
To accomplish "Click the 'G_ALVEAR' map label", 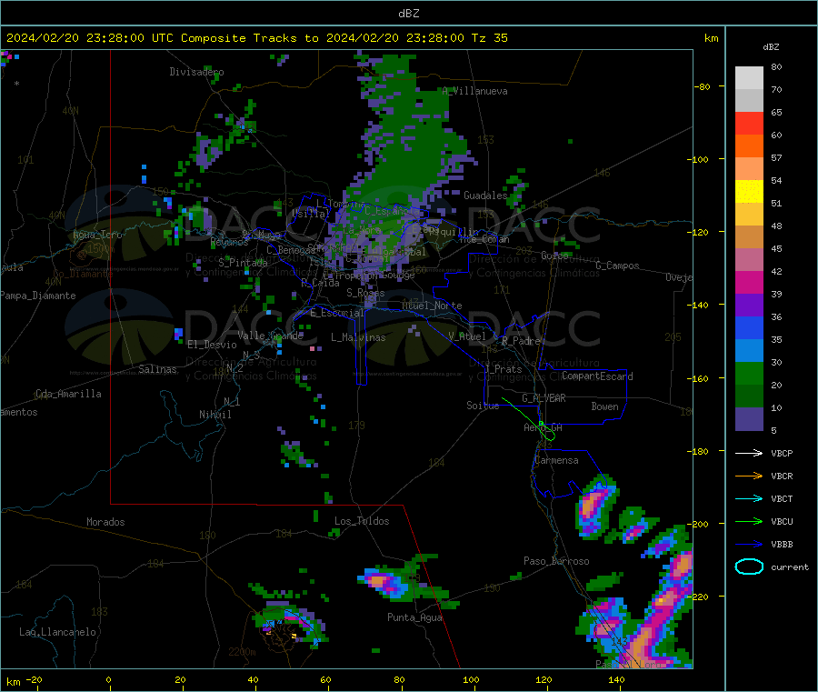I will (x=544, y=398).
